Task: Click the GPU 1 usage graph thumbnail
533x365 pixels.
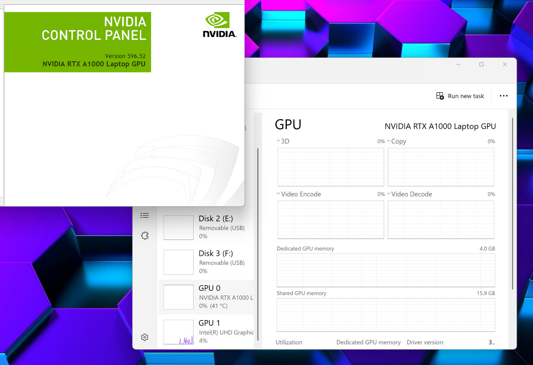Action: 179,332
